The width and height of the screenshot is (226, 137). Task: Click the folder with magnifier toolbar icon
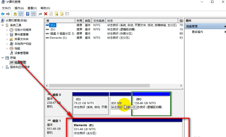click(x=62, y=14)
